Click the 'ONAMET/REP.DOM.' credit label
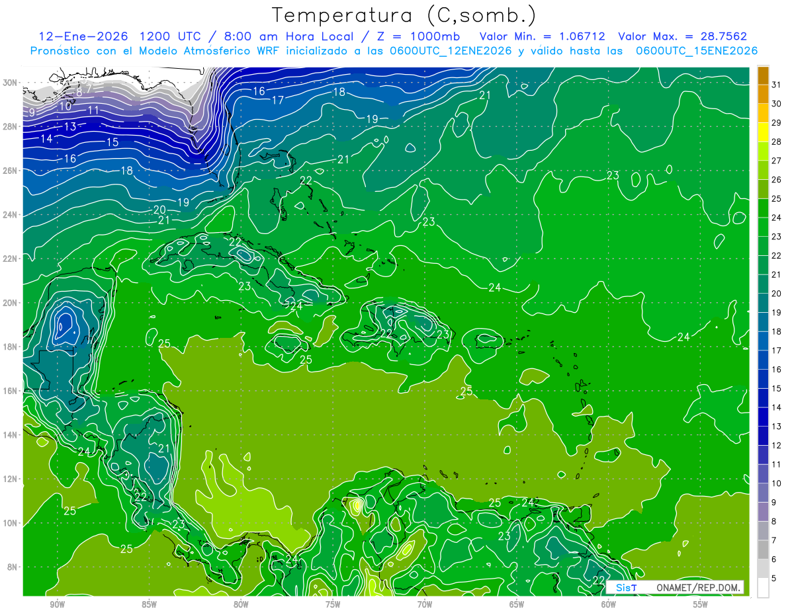 click(x=698, y=587)
